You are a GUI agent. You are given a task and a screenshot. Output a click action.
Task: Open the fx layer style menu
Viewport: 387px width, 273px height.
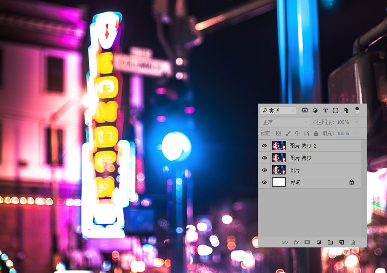(296, 242)
